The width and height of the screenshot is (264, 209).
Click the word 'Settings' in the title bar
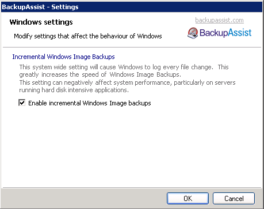click(65, 7)
